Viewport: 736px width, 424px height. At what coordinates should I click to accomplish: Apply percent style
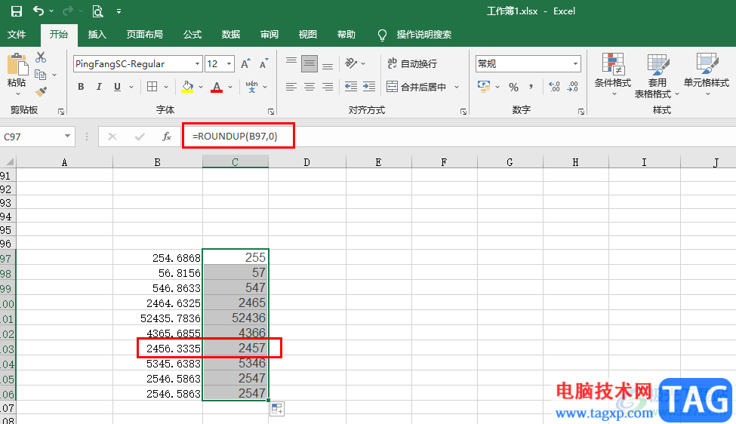pyautogui.click(x=513, y=87)
